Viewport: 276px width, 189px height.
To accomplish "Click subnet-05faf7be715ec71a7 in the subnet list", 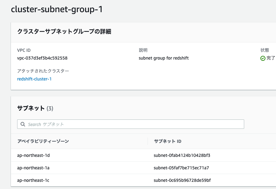I will [x=180, y=167].
